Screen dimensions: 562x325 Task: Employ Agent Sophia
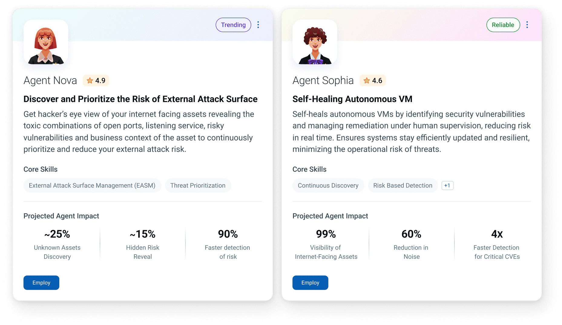pyautogui.click(x=310, y=283)
